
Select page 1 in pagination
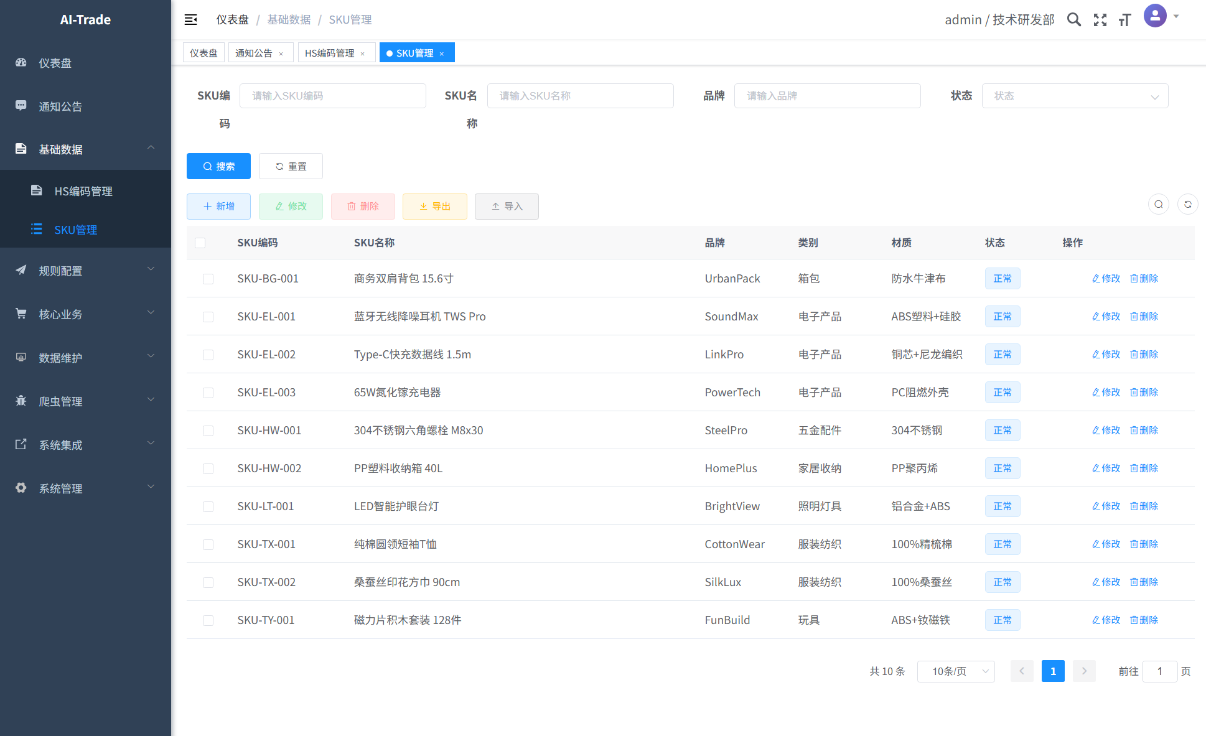click(1053, 671)
